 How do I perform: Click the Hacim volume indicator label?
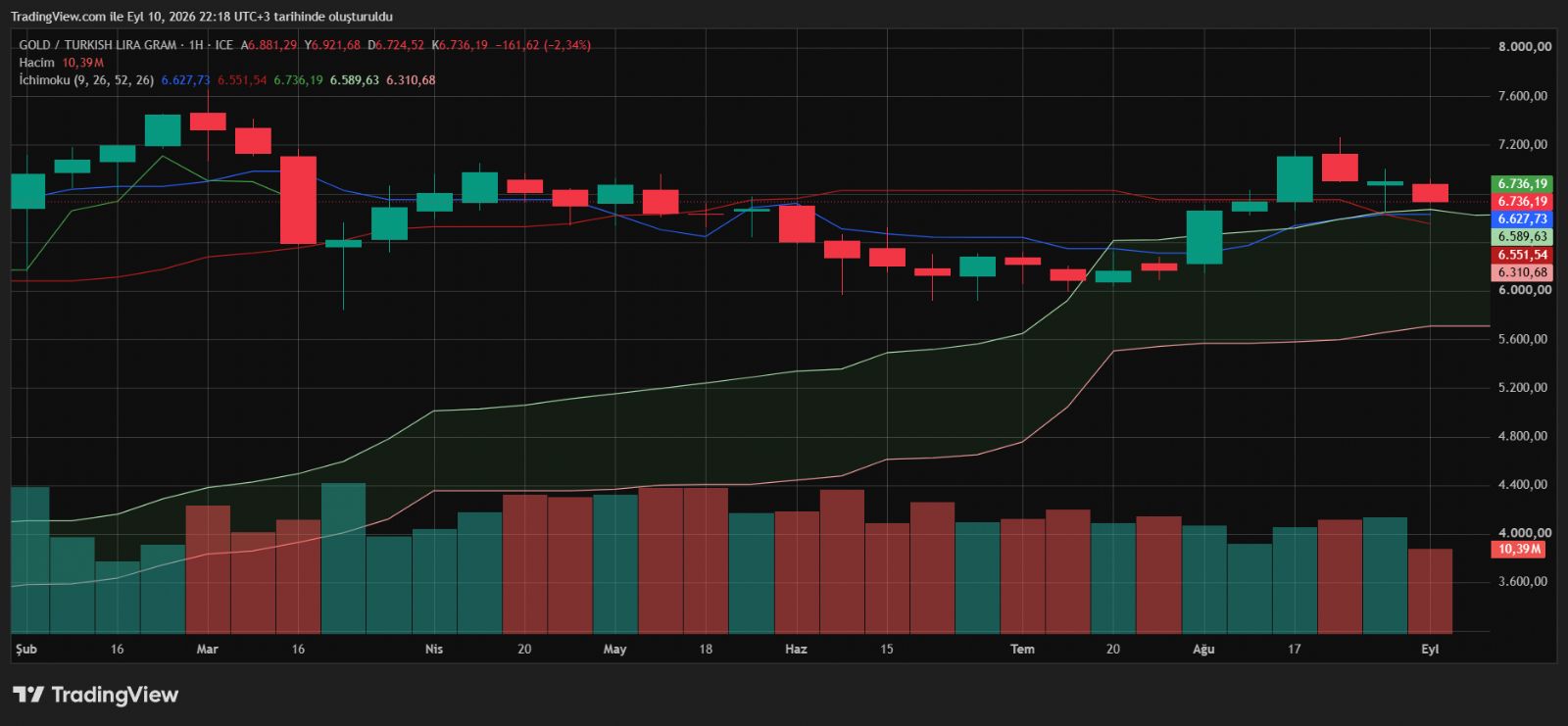36,63
